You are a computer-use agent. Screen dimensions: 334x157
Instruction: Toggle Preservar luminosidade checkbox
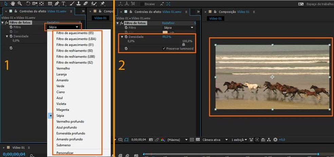pos(164,49)
